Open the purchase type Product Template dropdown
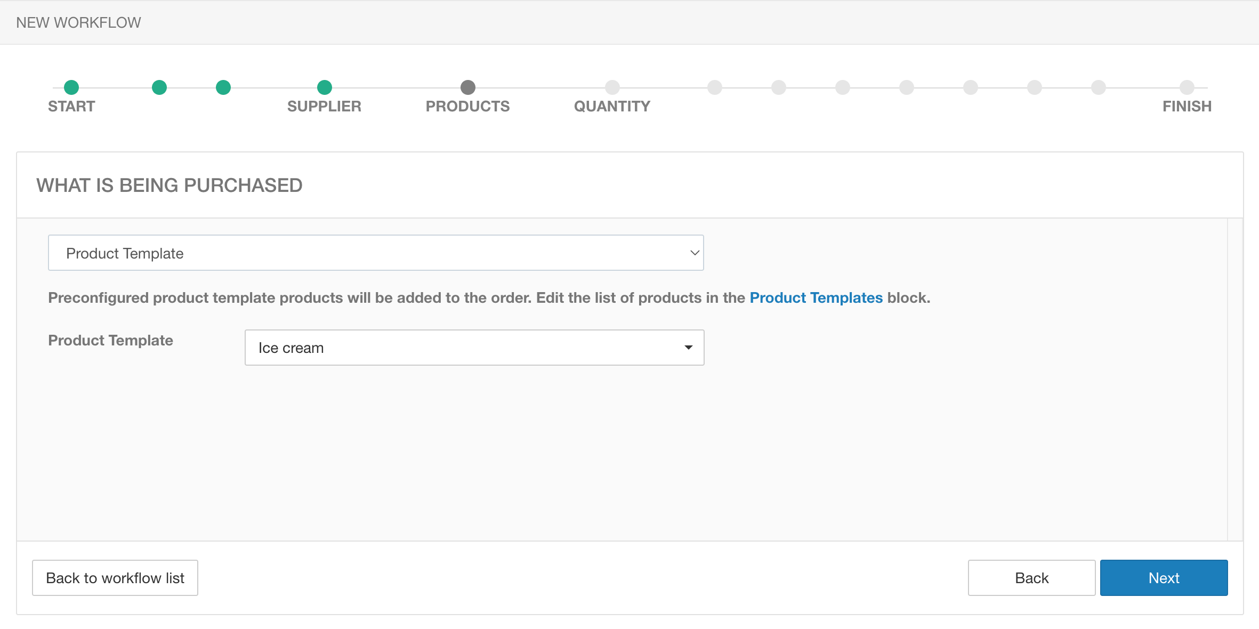The image size is (1259, 629). point(376,253)
